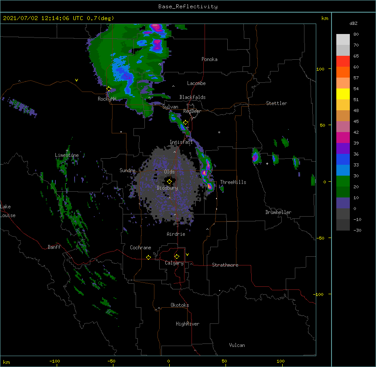
Task: Select the white plus marker north of Drumheller
Action: pos(267,163)
